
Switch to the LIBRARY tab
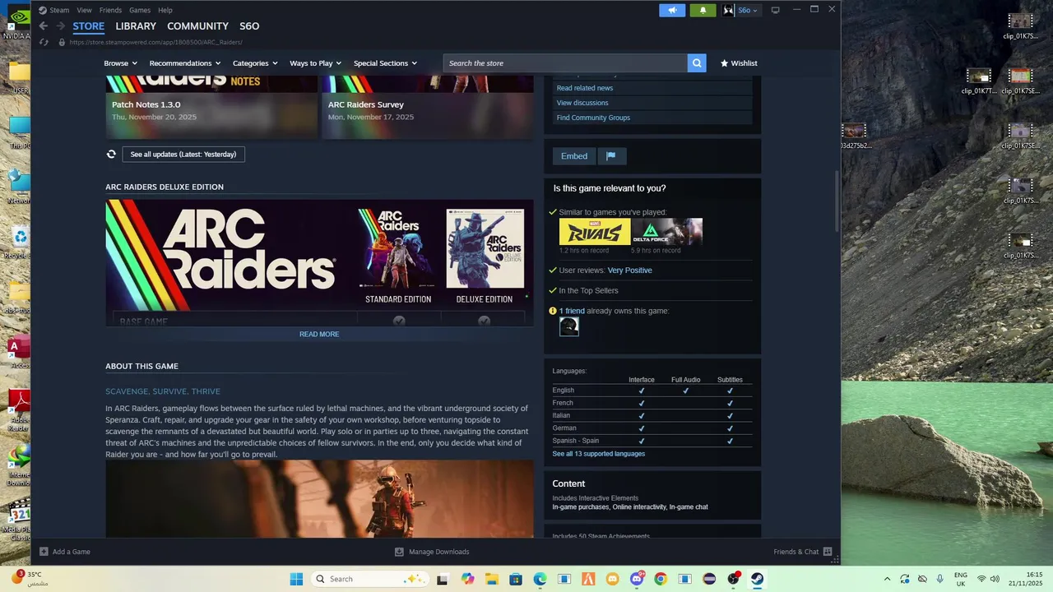coord(136,26)
